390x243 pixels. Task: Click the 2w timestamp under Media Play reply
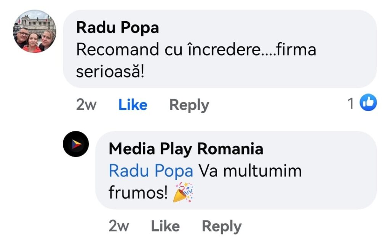point(119,226)
